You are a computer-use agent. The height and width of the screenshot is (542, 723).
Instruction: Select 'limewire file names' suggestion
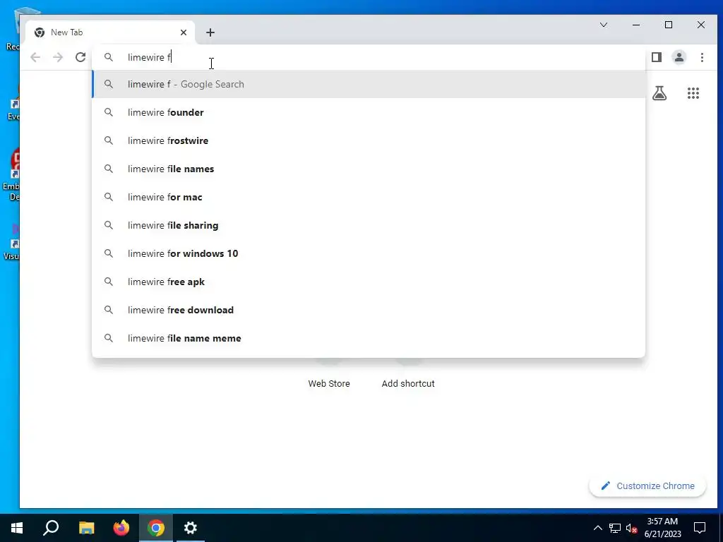[x=369, y=169]
